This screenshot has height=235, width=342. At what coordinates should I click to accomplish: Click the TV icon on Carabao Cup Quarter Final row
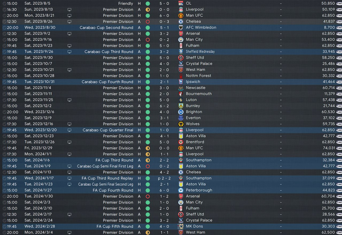tap(69, 130)
